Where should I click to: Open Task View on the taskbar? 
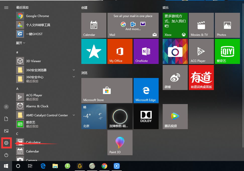pyautogui.click(x=30, y=166)
